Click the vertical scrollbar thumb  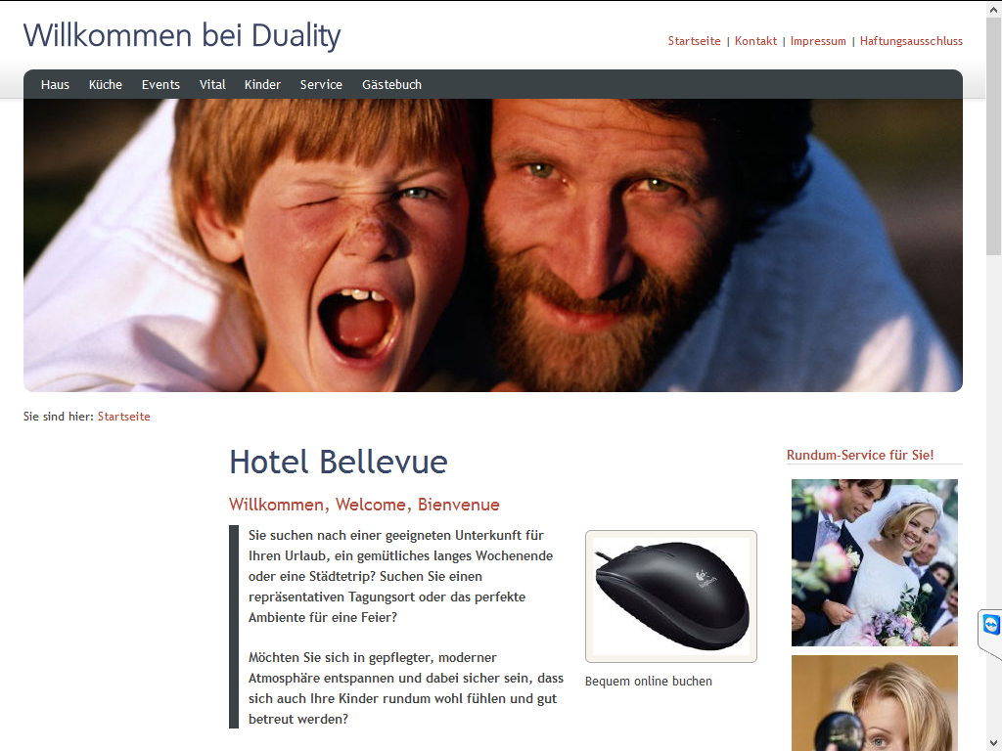[994, 134]
